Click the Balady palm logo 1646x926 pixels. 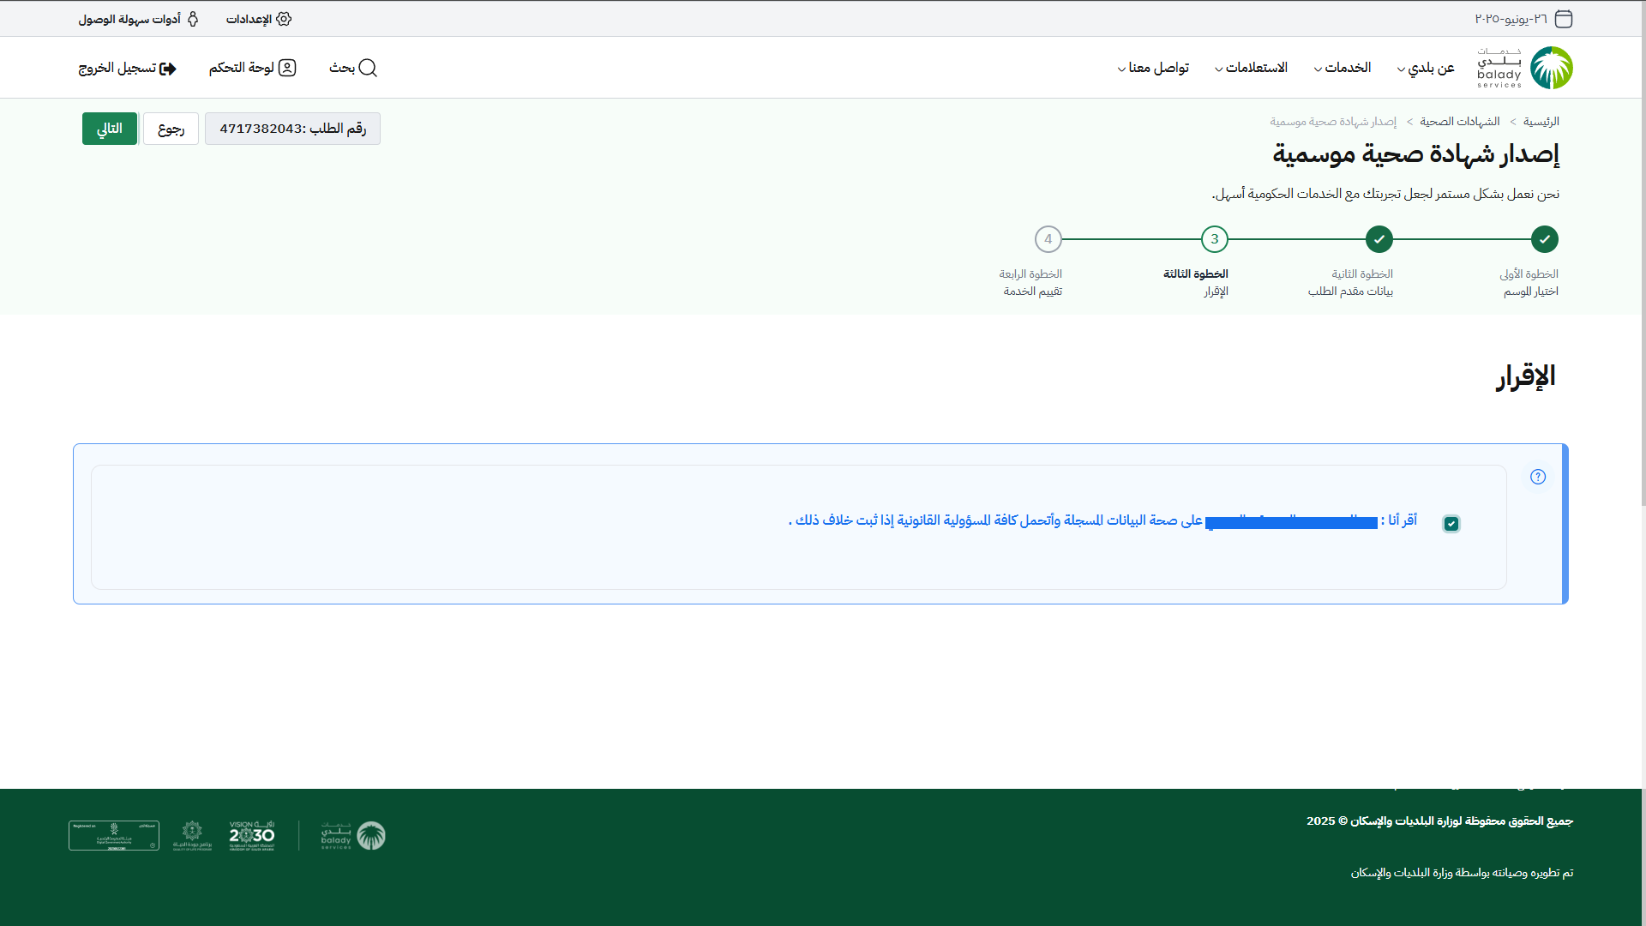(1551, 68)
